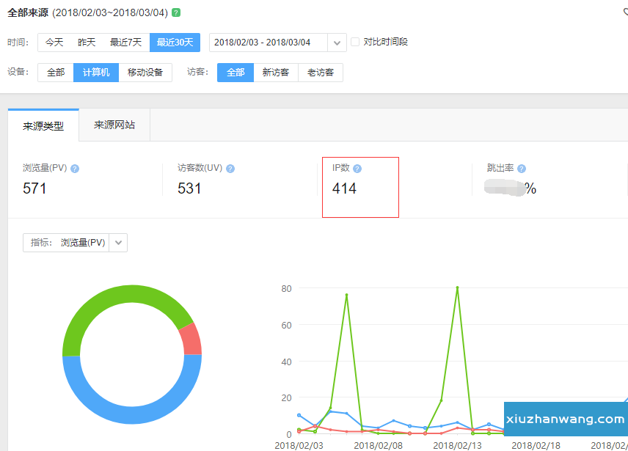Click help icon next to IP数

tap(357, 169)
